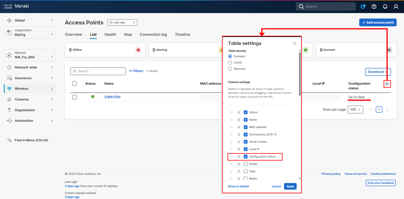
Task: Open Rows per page 100 dropdown
Action: click(x=356, y=109)
